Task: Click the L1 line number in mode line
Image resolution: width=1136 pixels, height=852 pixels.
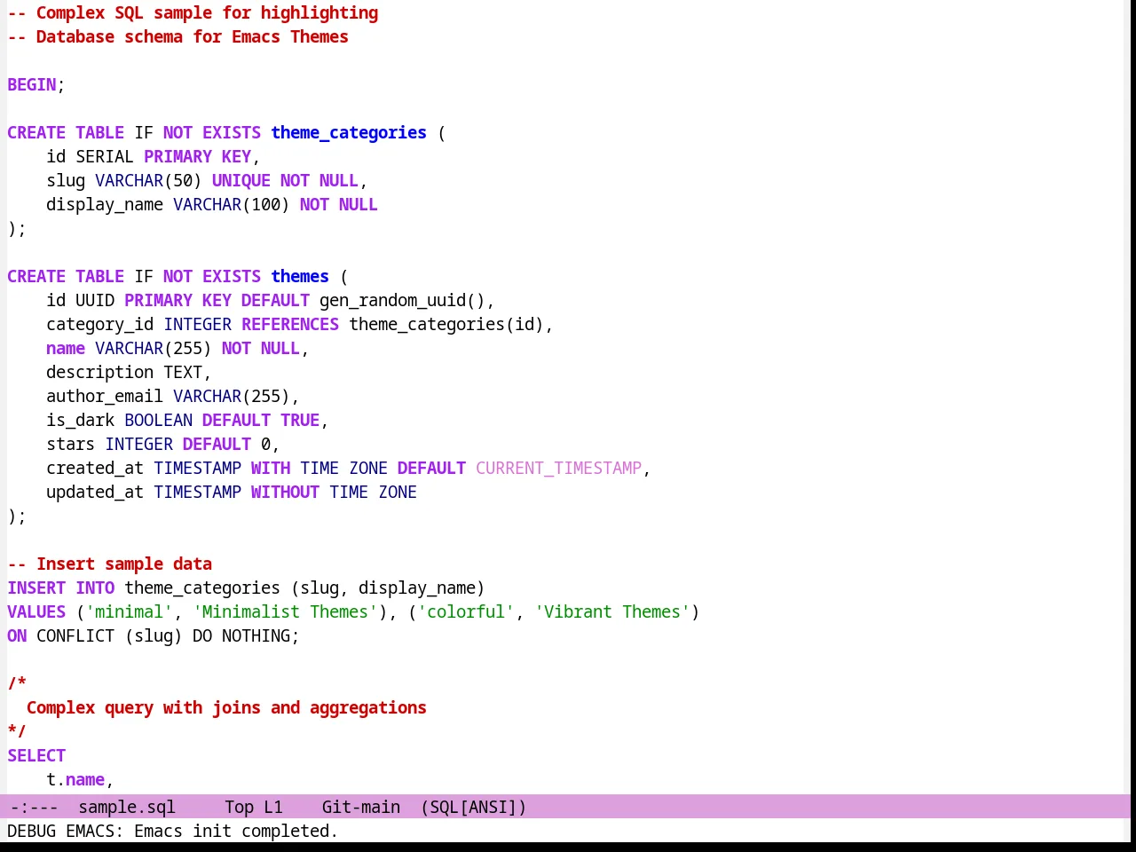Action: (273, 807)
